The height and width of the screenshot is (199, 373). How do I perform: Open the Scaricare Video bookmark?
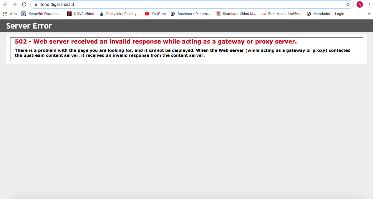click(x=236, y=14)
